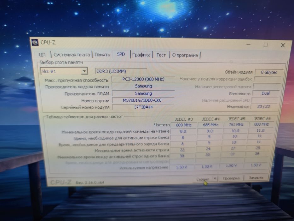This screenshot has width=294, height=221.
Task: Click the 11.0 CAS latency cell
Action: coord(260,130)
